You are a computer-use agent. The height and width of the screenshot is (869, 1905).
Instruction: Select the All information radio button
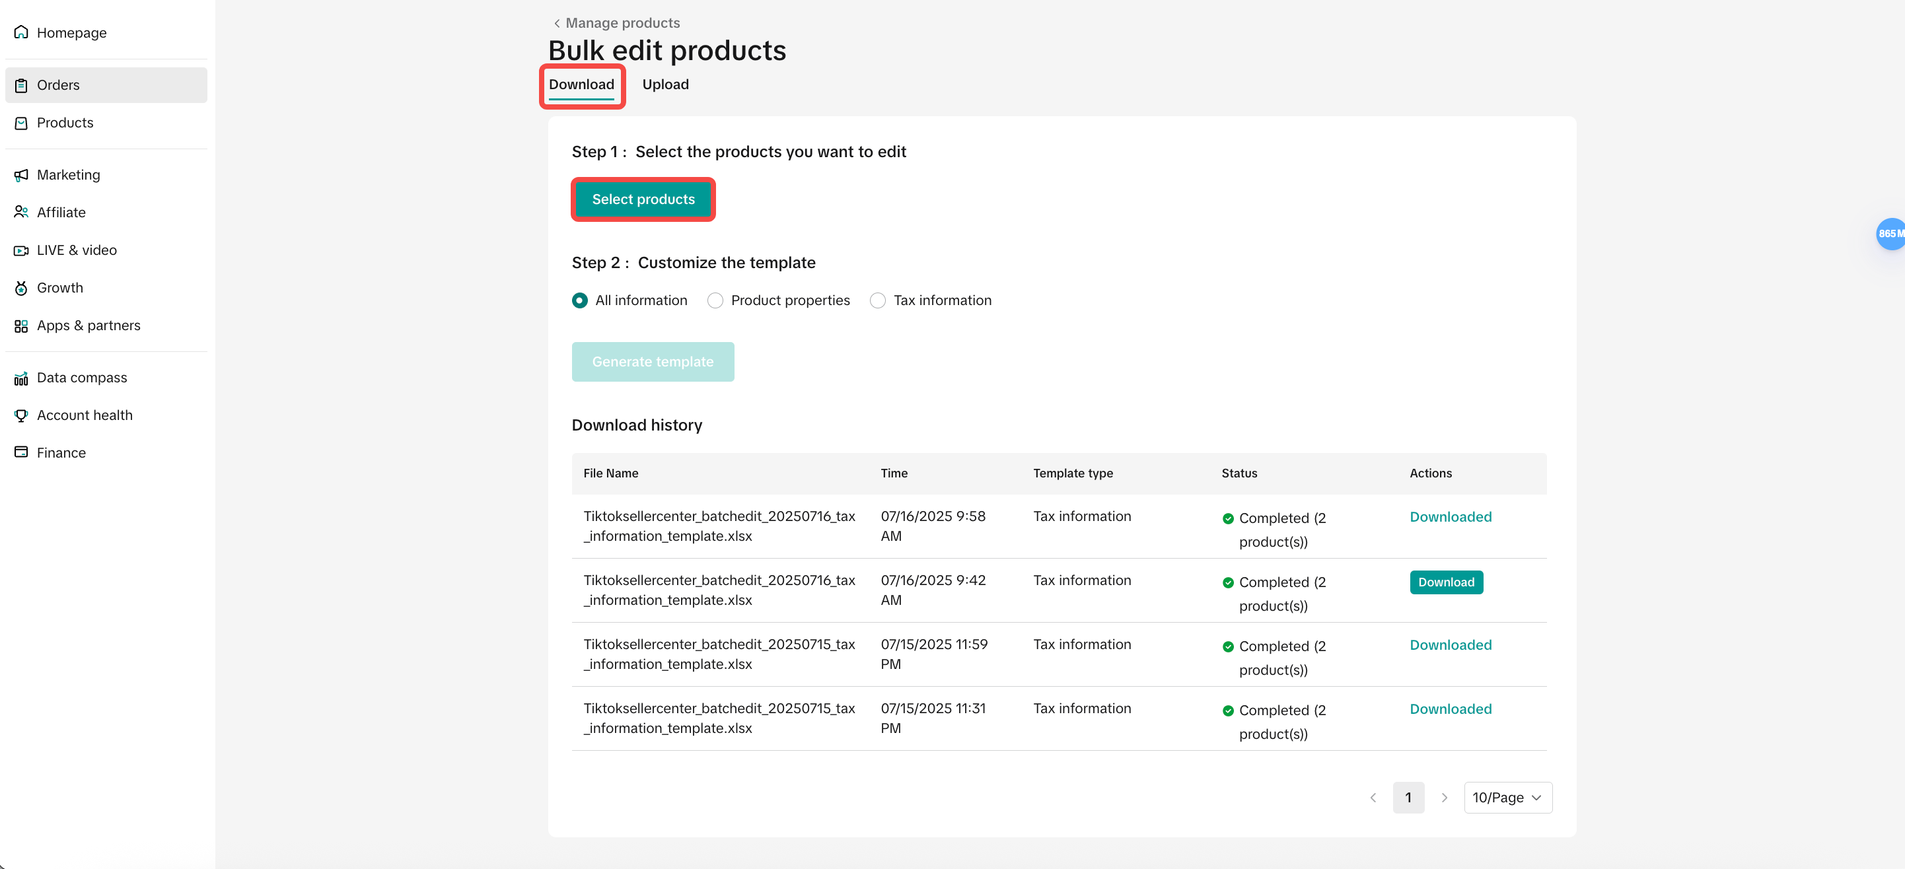point(580,300)
